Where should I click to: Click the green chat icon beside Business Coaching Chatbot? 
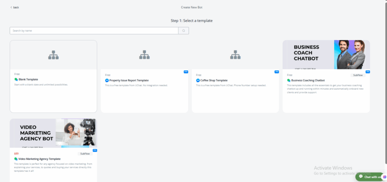coord(289,80)
